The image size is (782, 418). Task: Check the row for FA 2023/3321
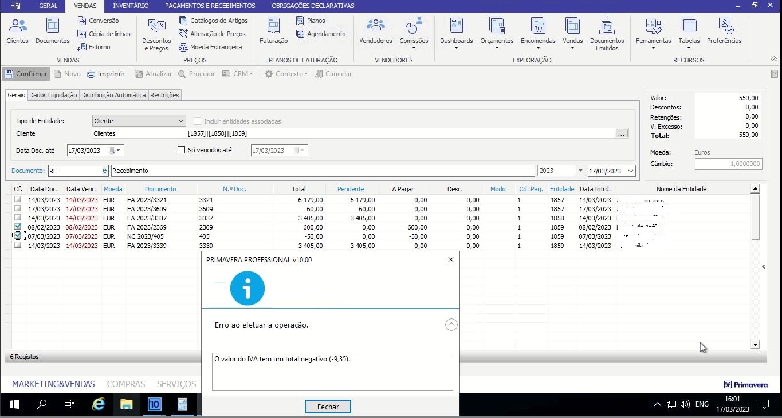pos(18,200)
